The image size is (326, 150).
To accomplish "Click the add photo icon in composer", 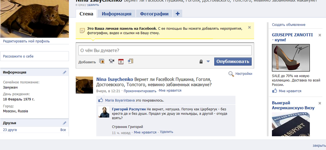I will click(102, 61).
